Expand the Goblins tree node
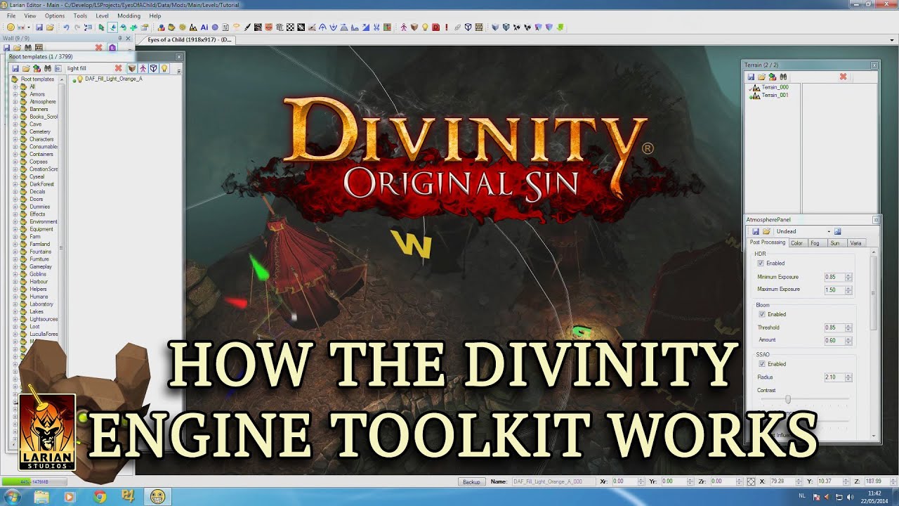This screenshot has height=506, width=899. coord(15,274)
